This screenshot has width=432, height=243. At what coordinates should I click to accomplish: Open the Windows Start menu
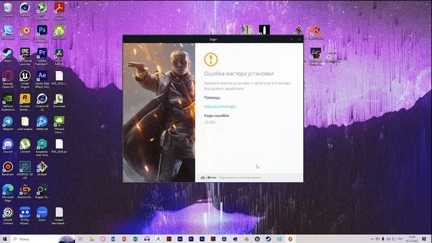pos(5,239)
